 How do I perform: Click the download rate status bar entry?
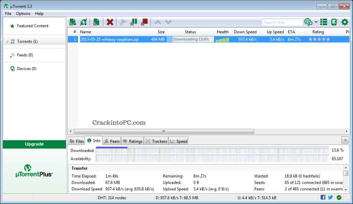pyautogui.click(x=177, y=198)
